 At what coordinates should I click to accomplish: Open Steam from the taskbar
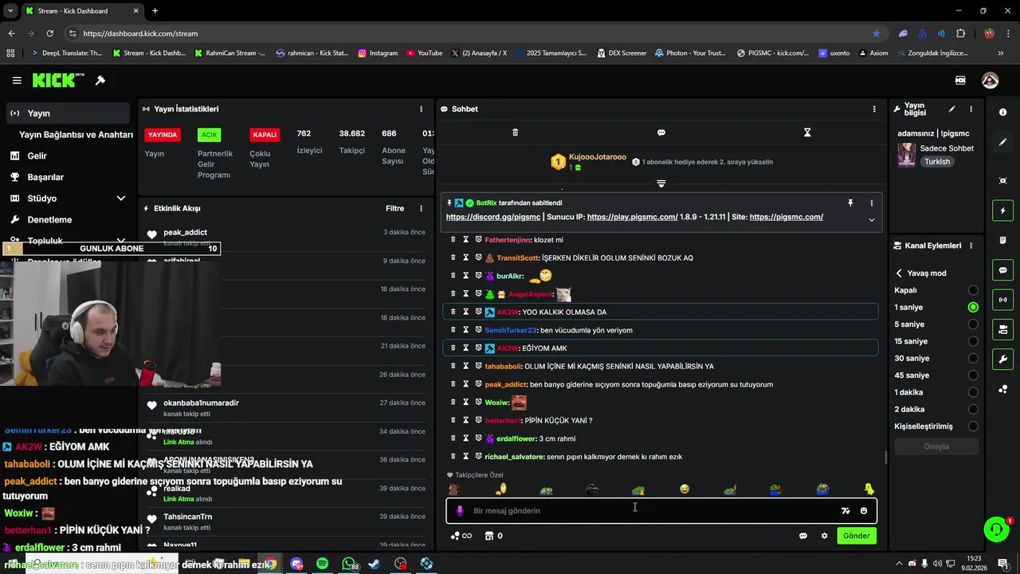[375, 564]
